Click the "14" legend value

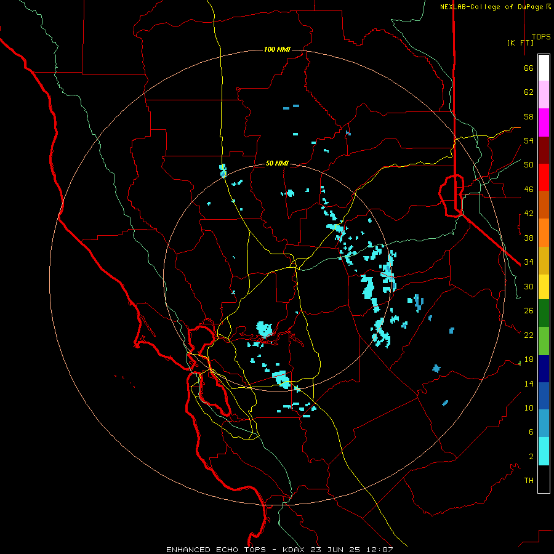[529, 383]
